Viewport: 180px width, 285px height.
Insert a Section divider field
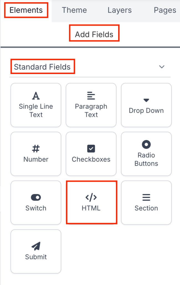pos(146,203)
